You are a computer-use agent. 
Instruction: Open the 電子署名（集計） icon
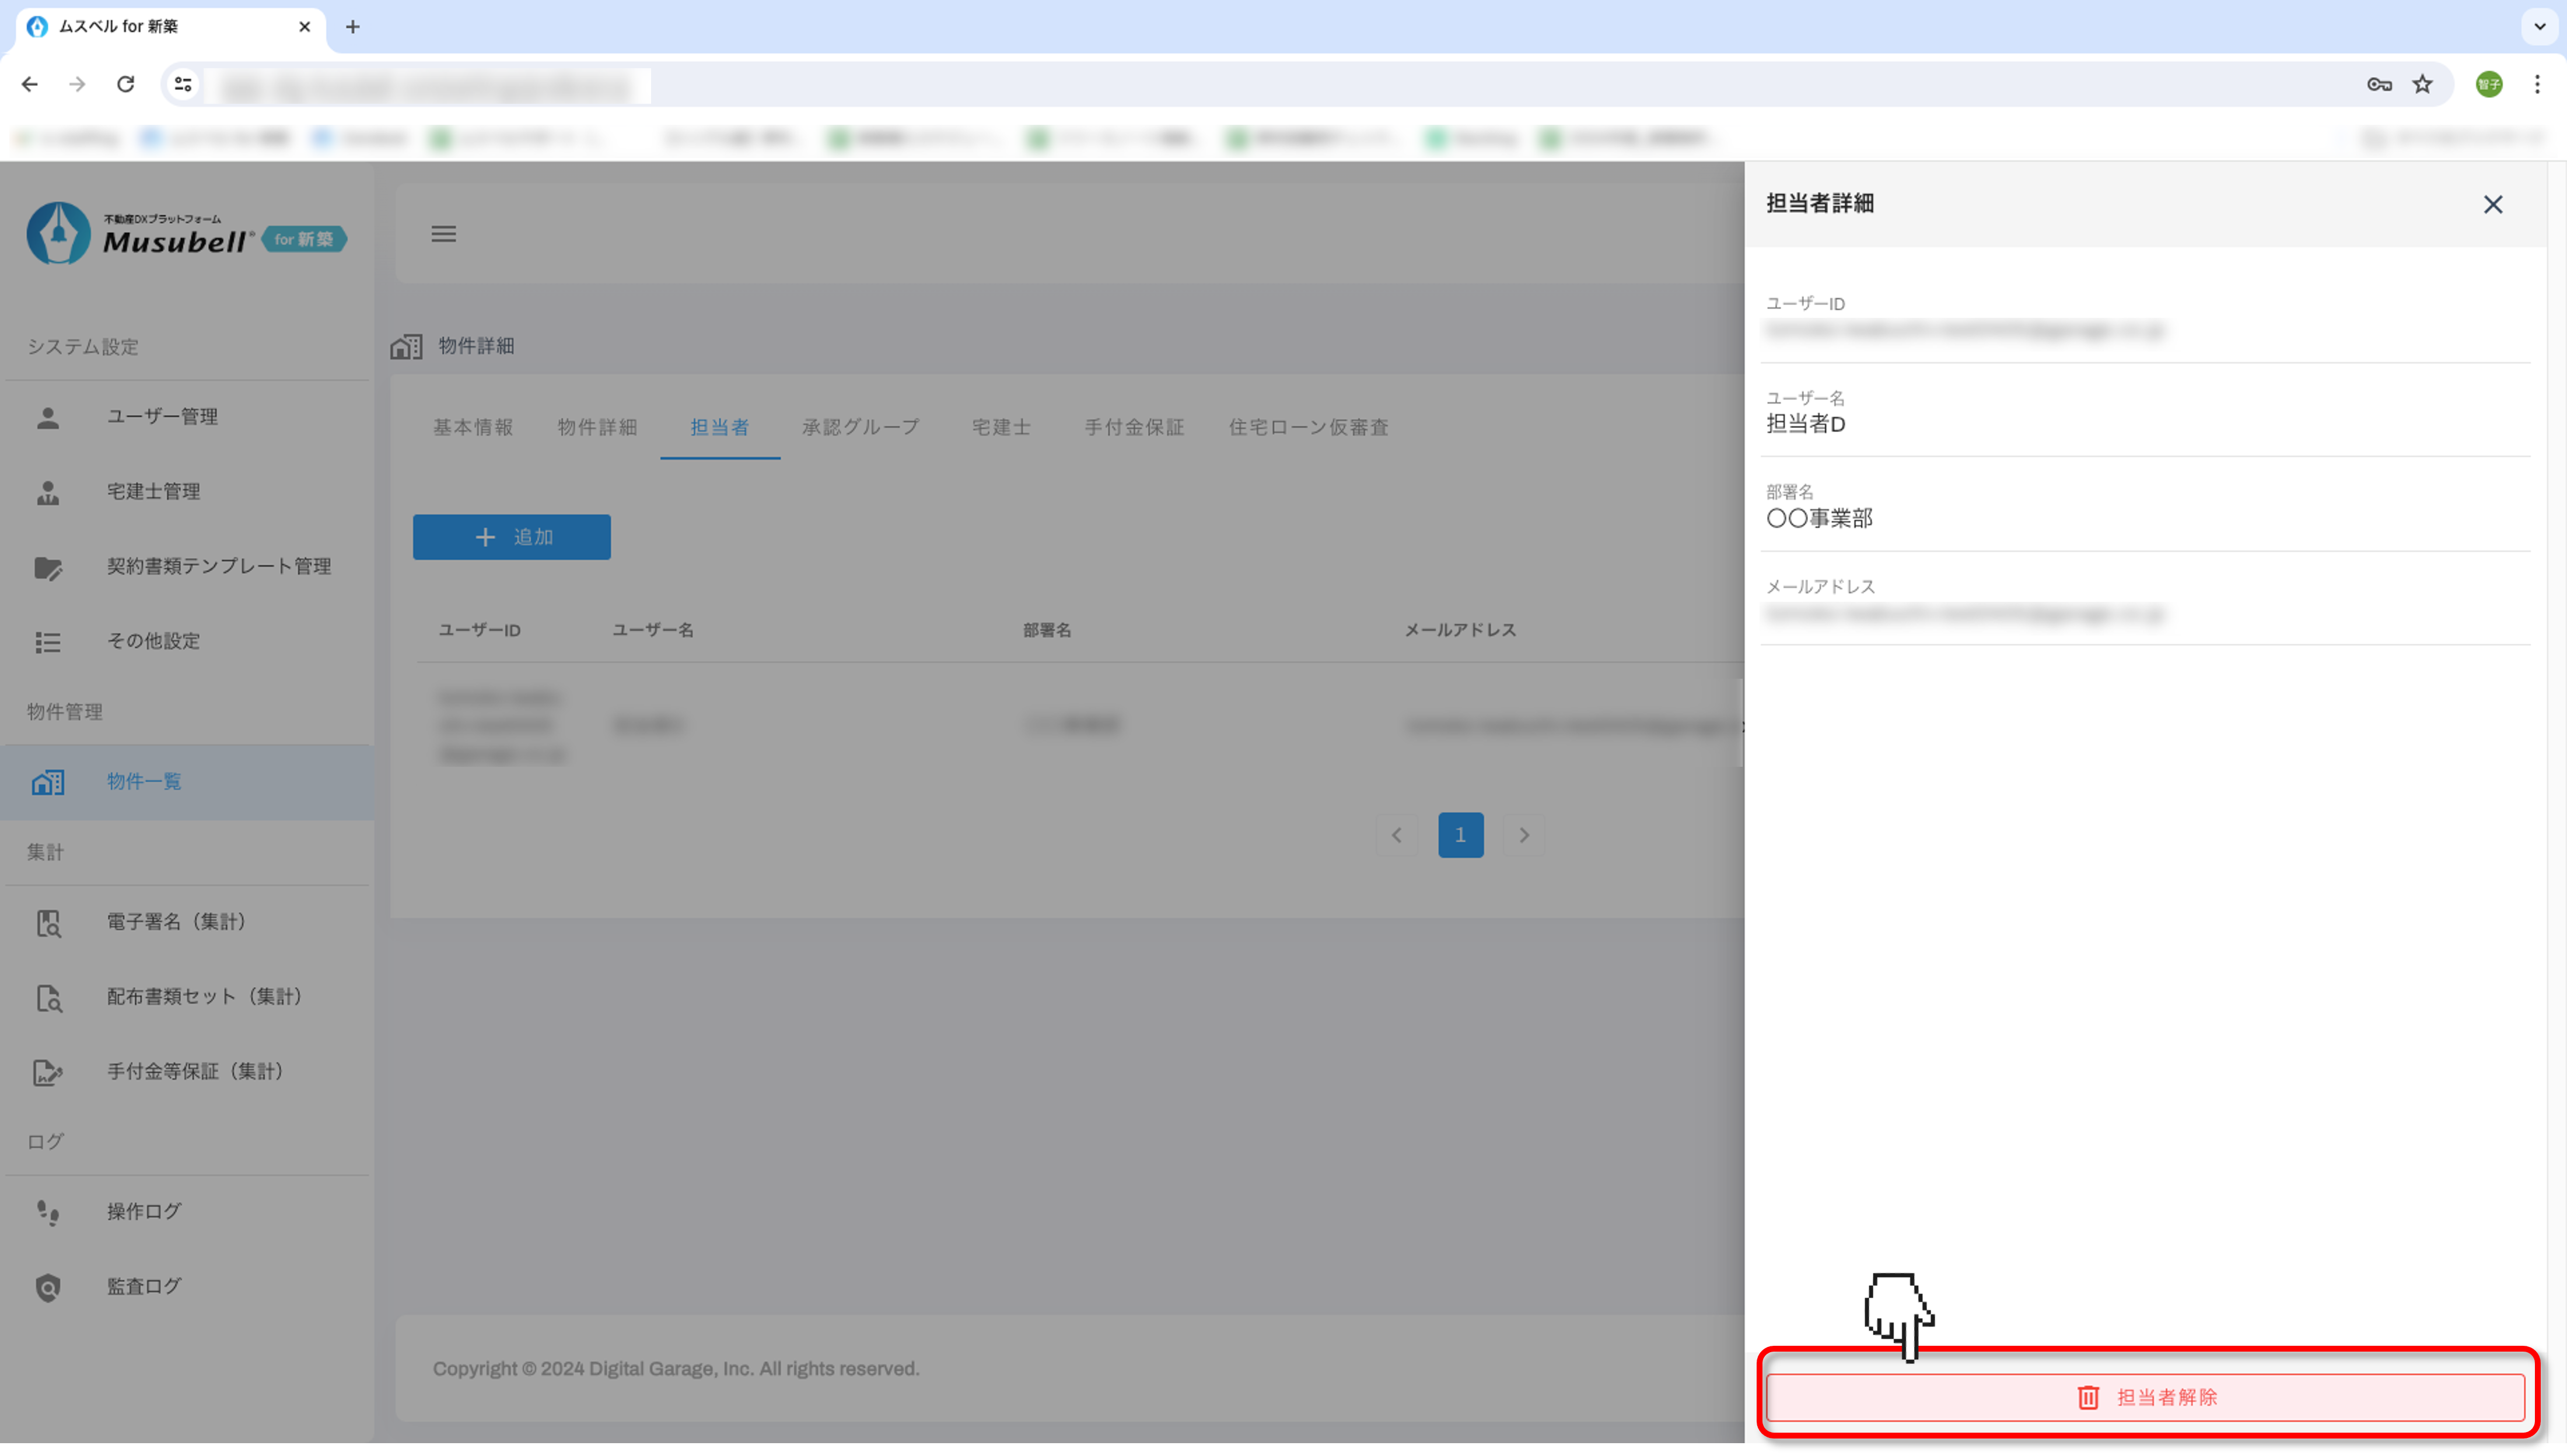(48, 922)
